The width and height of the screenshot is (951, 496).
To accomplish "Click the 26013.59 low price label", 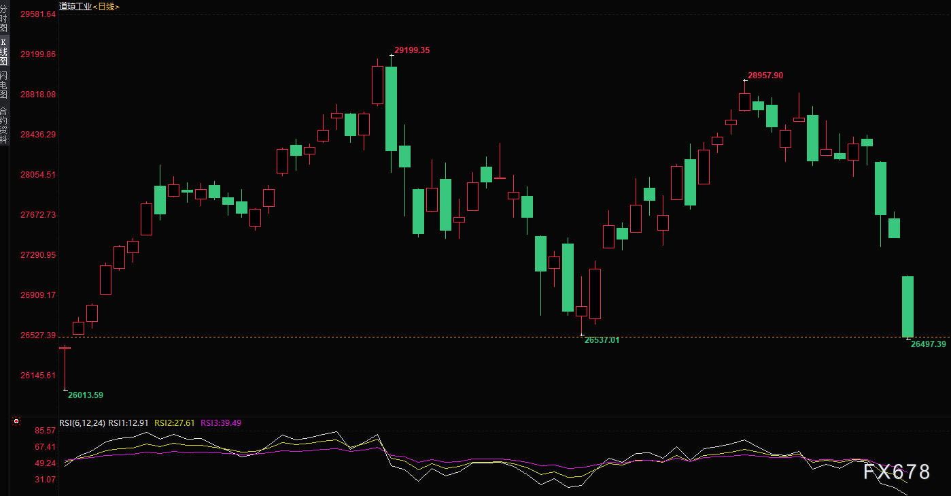I will click(86, 395).
